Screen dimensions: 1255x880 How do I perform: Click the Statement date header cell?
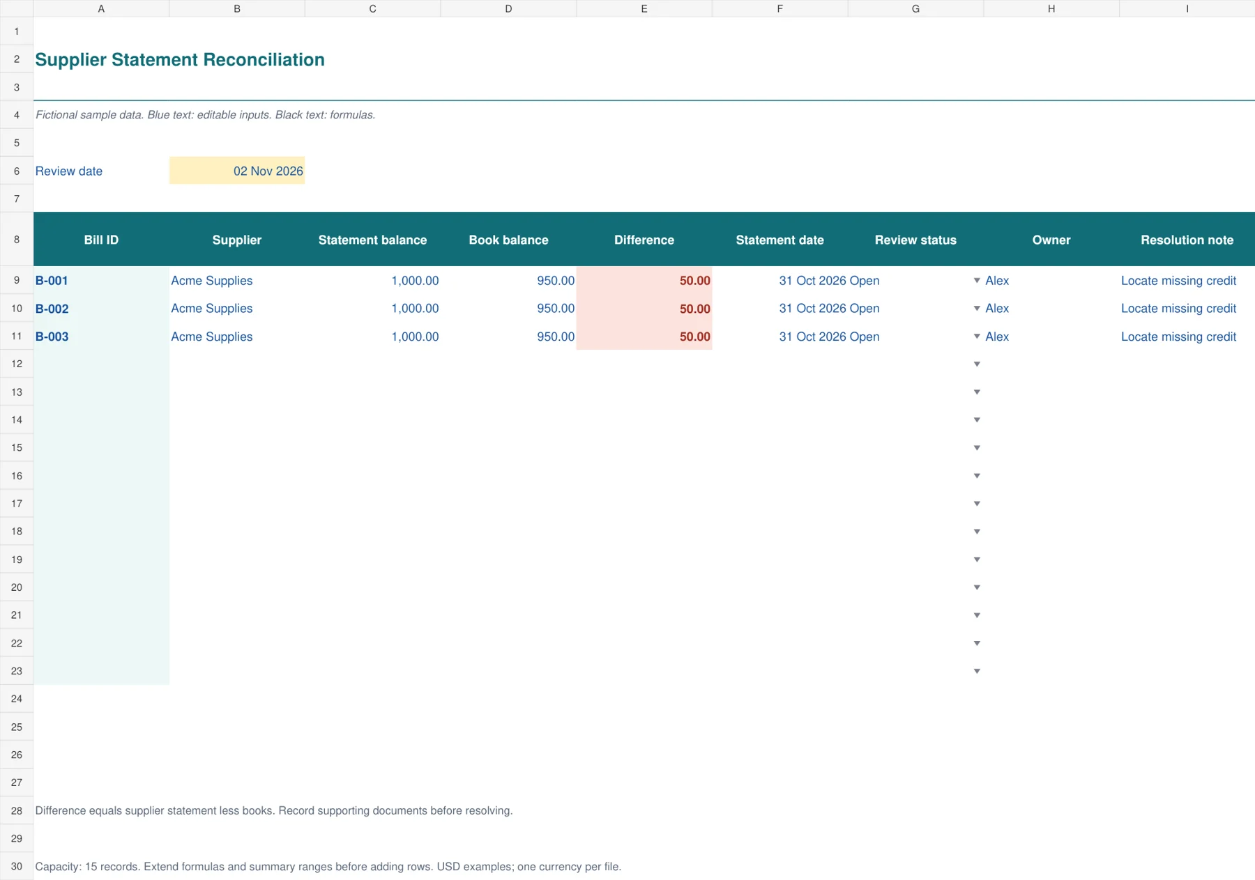779,240
